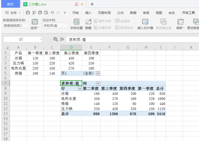
Task: Click the 隐藏 hide field icon
Action: (x=88, y=24)
